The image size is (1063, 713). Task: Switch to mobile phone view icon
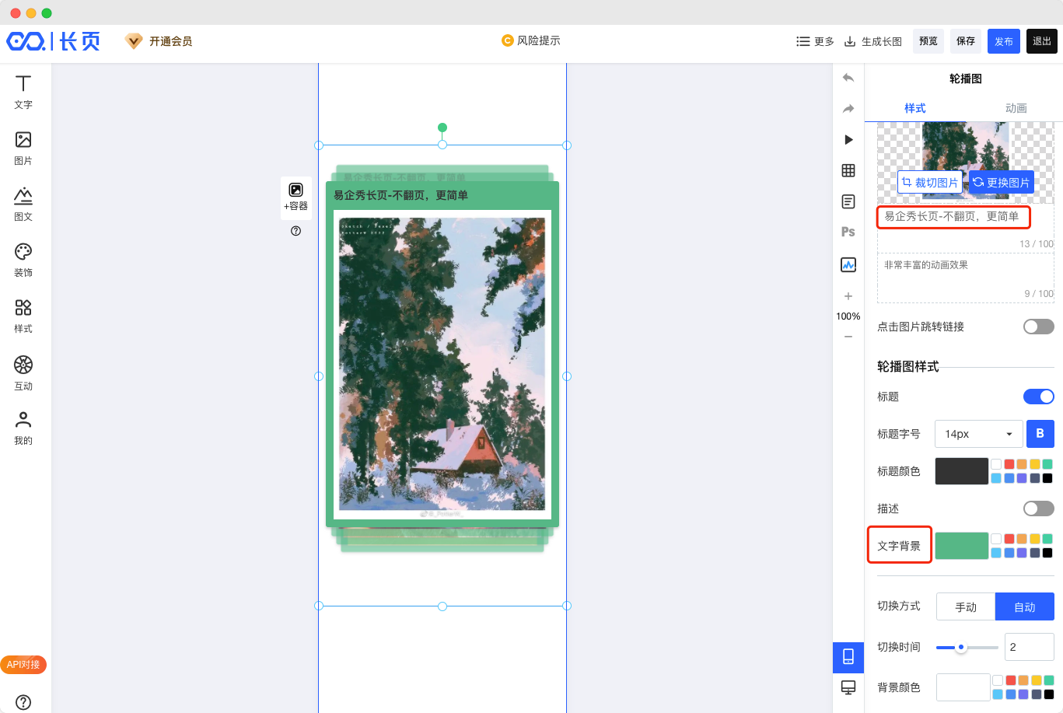click(848, 657)
